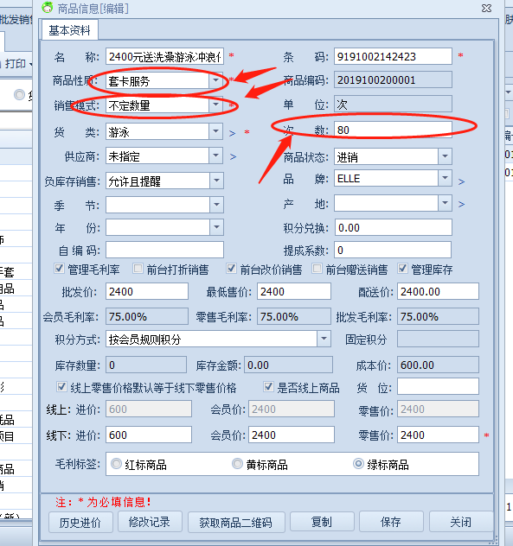
Task: Click the 次数 input field
Action: pyautogui.click(x=393, y=130)
